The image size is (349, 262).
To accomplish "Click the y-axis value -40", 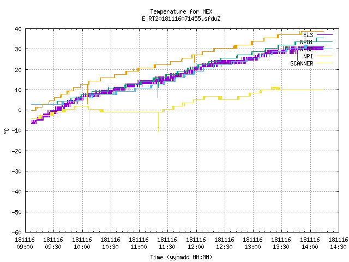I will point(17,192).
